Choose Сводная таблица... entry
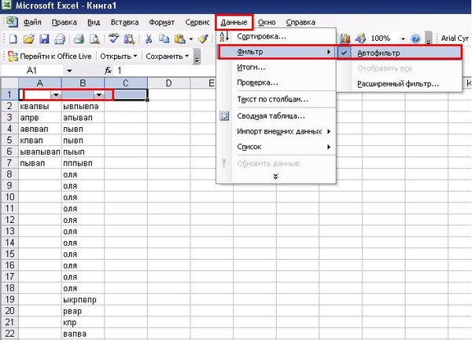This screenshot has width=472, height=340. pos(276,116)
